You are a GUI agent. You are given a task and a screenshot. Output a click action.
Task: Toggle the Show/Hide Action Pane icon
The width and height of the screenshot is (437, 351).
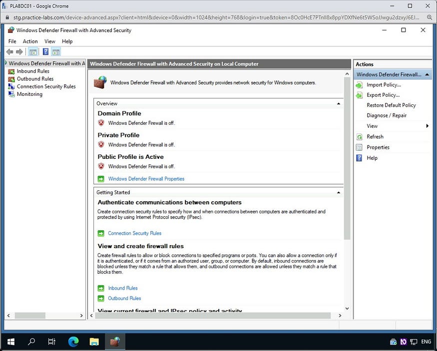[56, 52]
